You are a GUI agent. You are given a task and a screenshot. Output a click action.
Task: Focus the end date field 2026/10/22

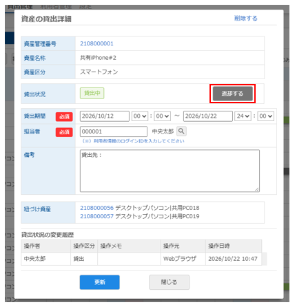click(208, 116)
